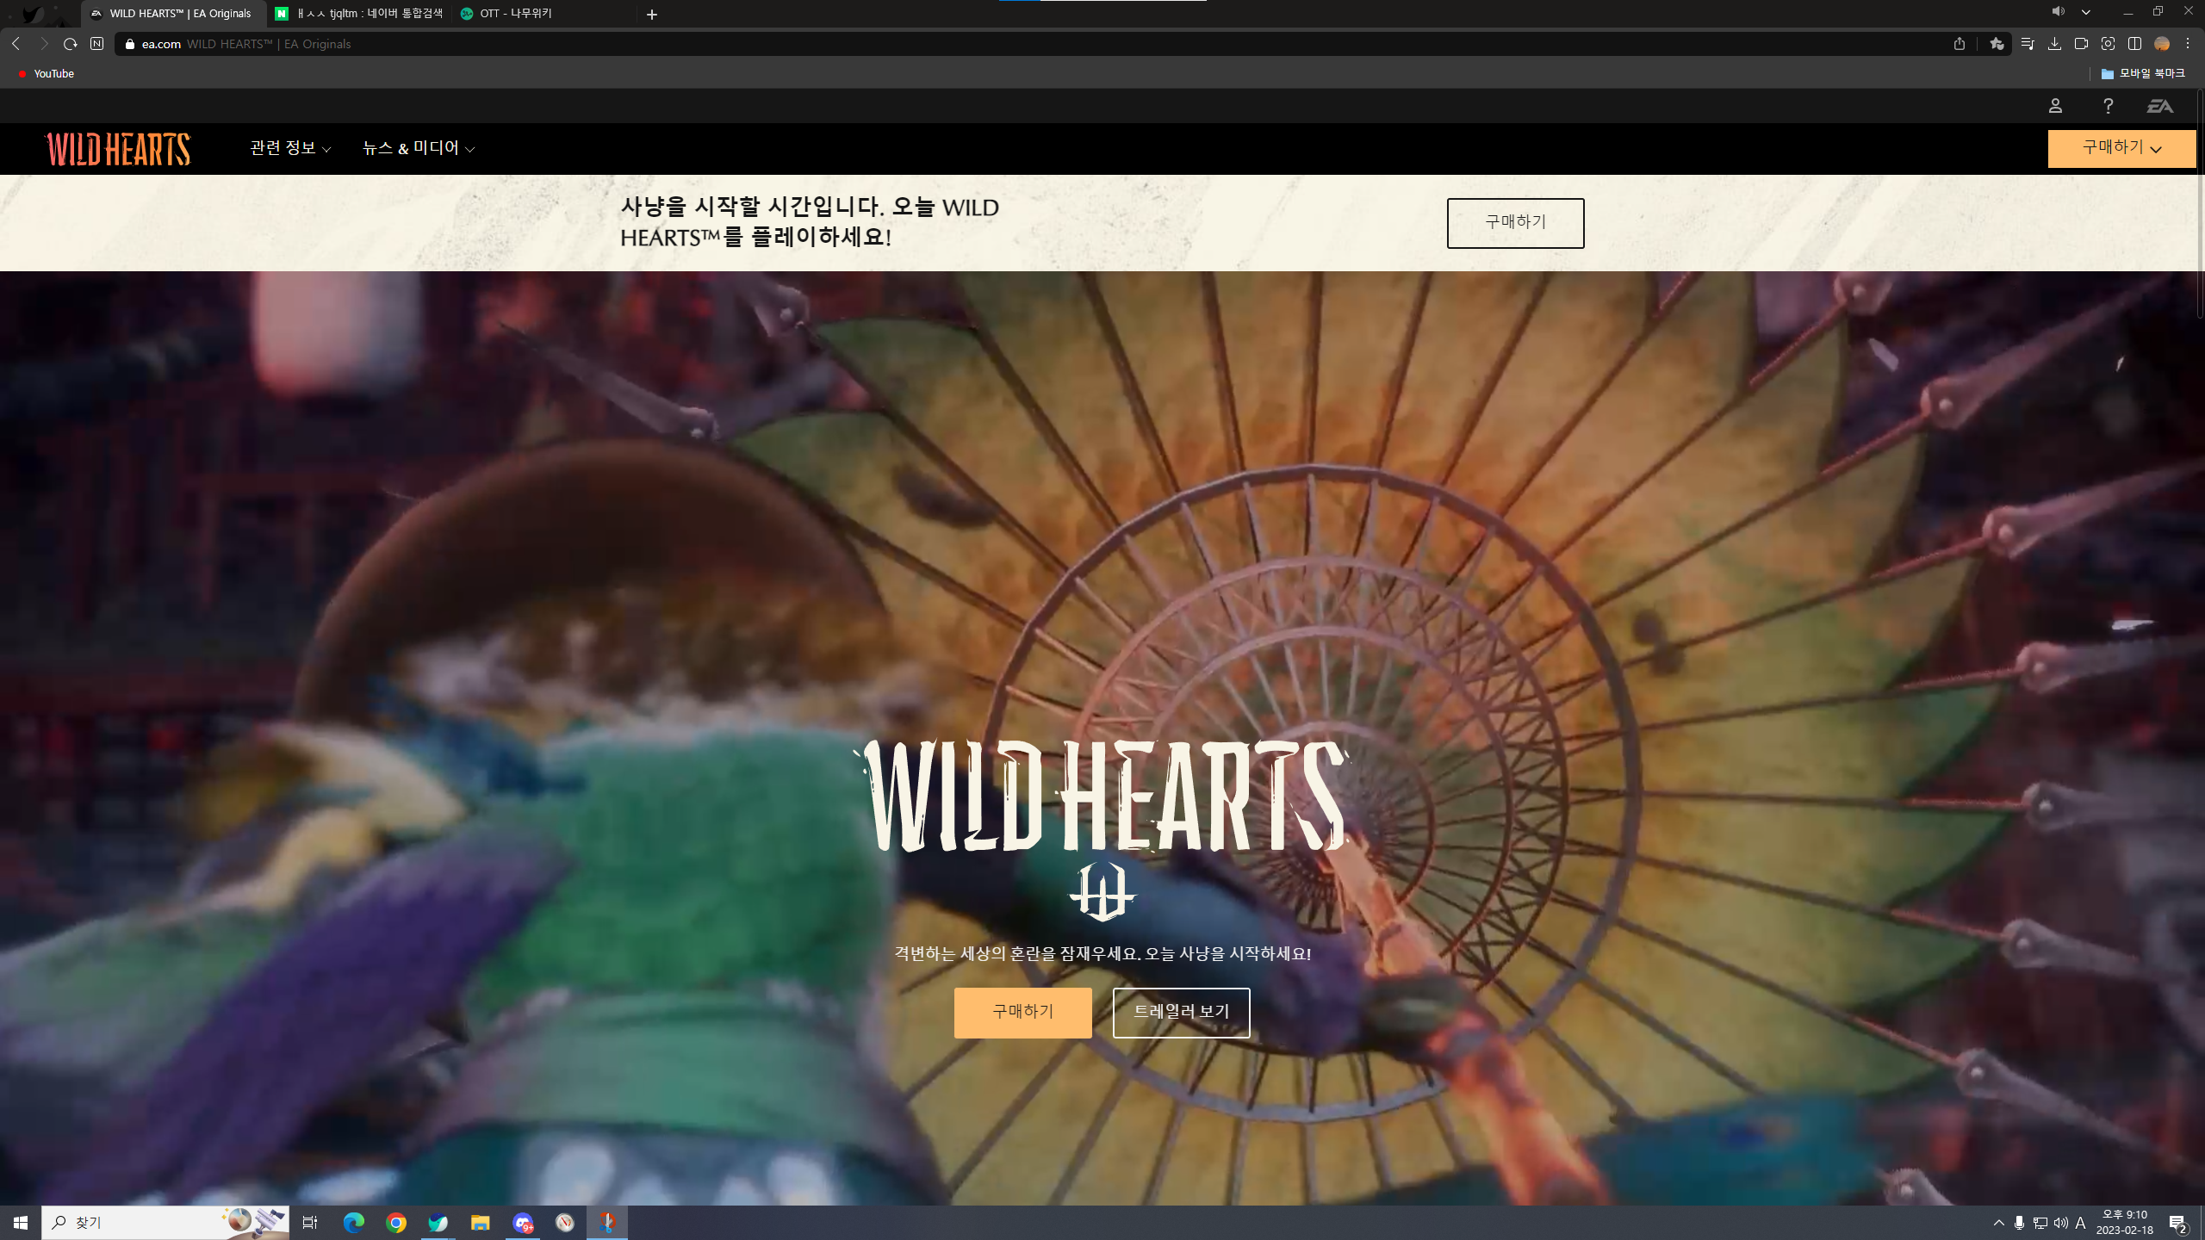
Task: Open the volume tray icon
Action: coord(2060,1223)
